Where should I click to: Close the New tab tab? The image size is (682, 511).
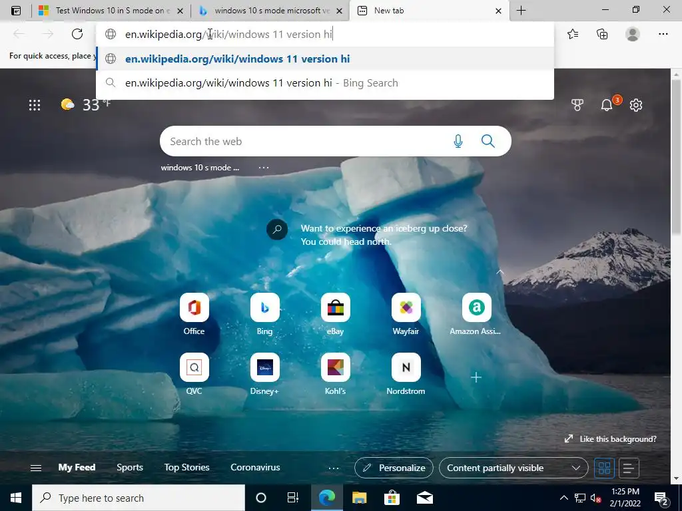pyautogui.click(x=498, y=11)
